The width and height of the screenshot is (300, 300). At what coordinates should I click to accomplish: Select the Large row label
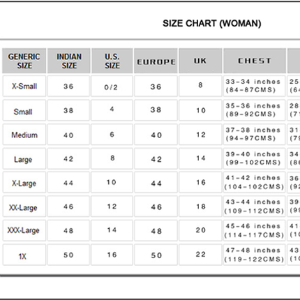click(24, 158)
